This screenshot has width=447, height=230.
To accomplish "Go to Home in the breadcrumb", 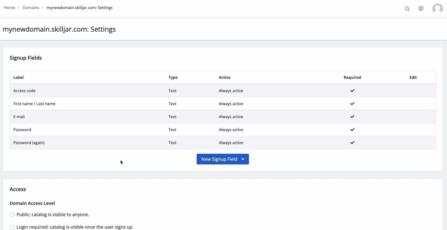I will [x=10, y=8].
